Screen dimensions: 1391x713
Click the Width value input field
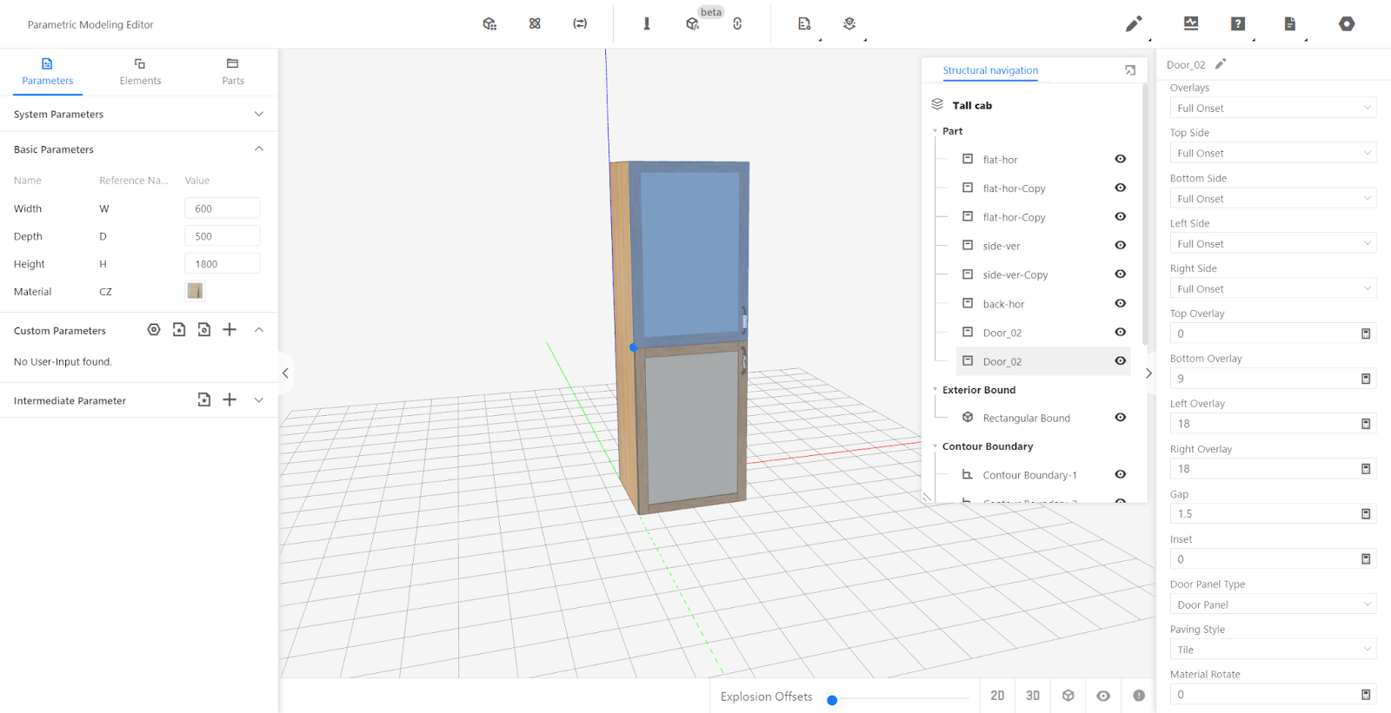click(222, 208)
